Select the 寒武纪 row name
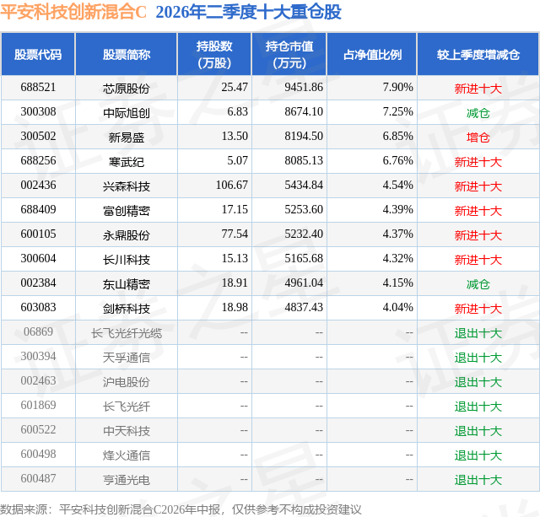 point(127,162)
